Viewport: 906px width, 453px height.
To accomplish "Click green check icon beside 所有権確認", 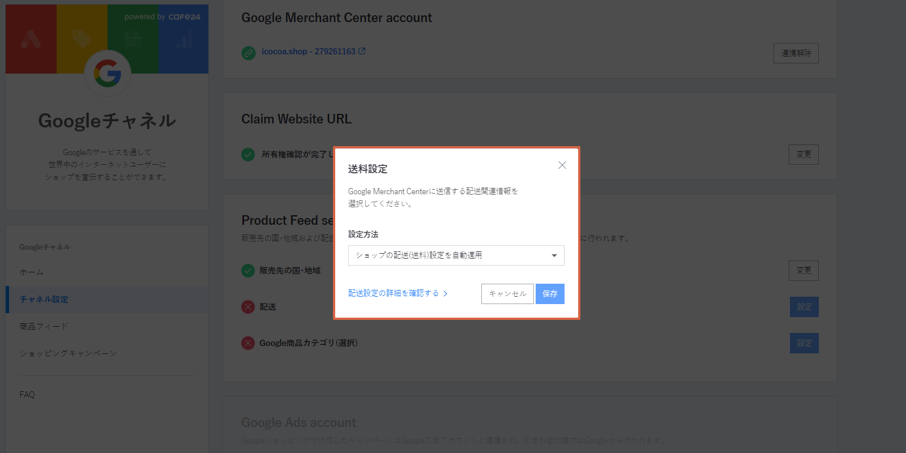I will point(248,154).
